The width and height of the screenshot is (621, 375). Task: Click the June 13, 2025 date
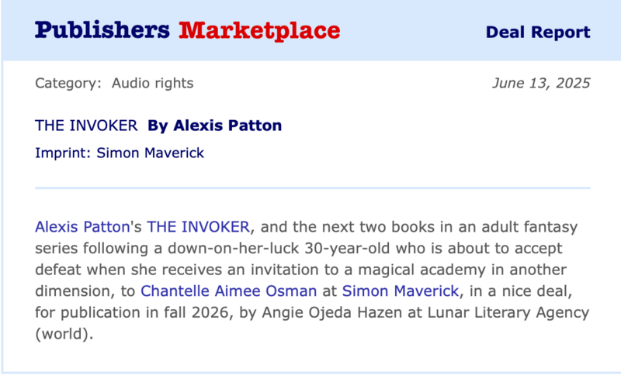pyautogui.click(x=541, y=83)
